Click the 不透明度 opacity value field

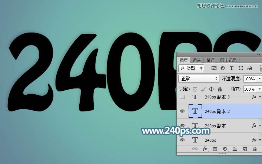(250, 79)
